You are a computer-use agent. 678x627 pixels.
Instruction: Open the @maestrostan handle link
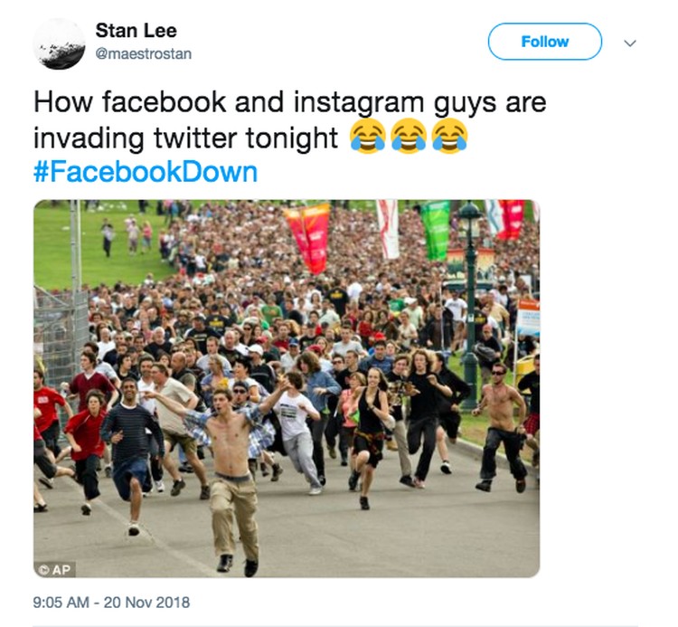[144, 54]
